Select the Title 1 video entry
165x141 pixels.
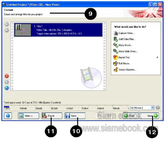coord(58,30)
